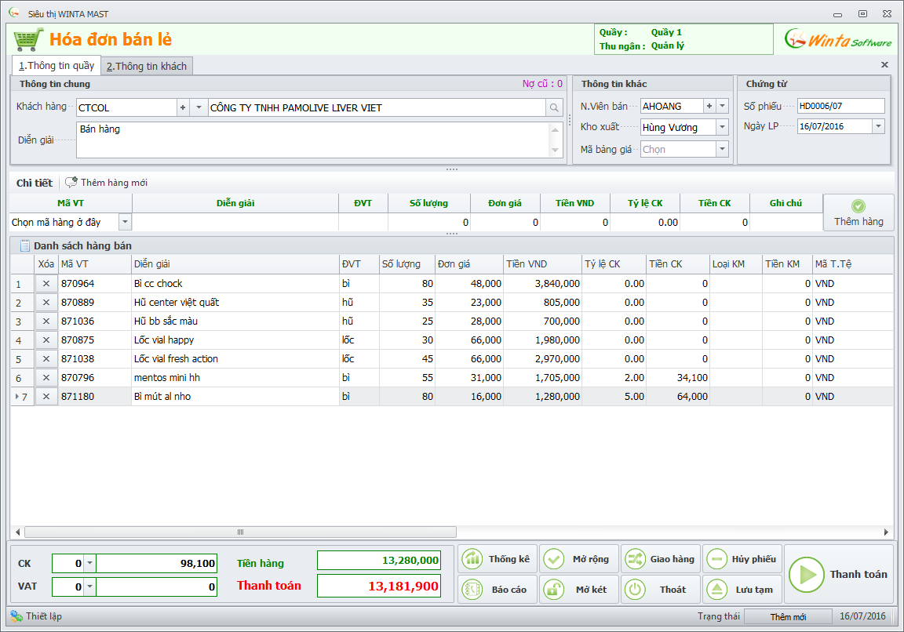The image size is (904, 632).
Task: Click customer name CÔNG TY TNHH PAMOLIVE field
Action: [x=377, y=107]
